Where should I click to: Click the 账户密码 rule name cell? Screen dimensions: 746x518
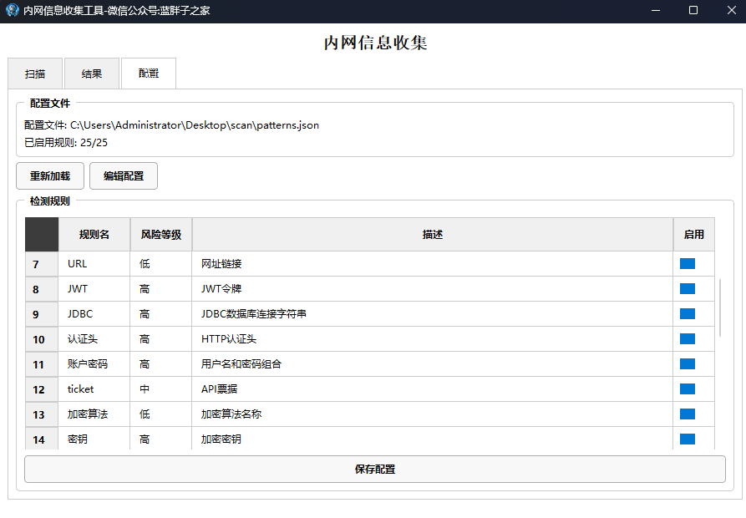click(x=94, y=364)
